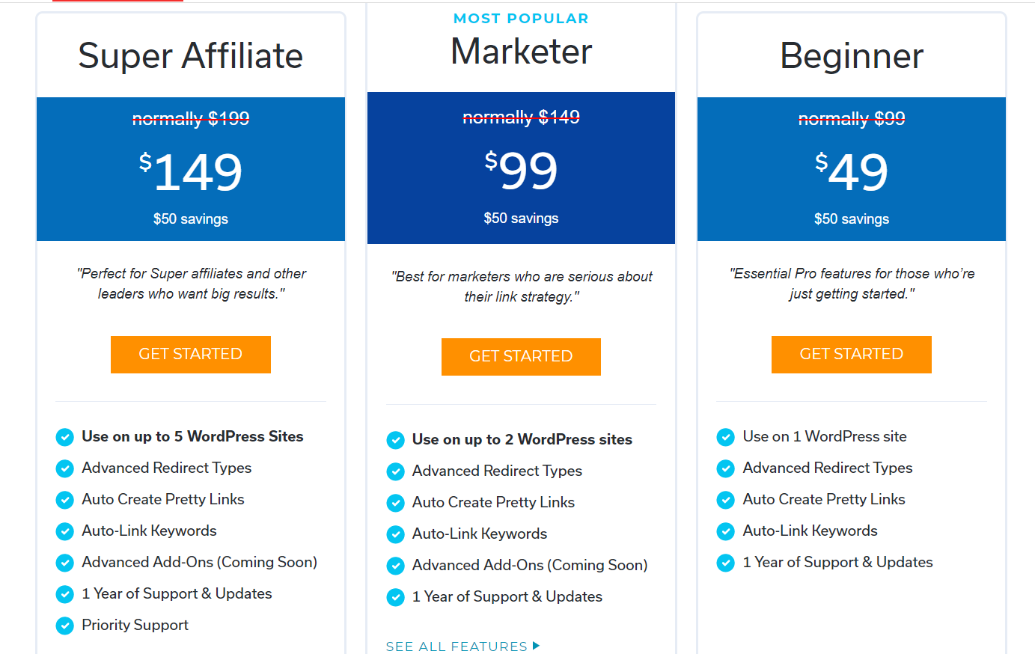Click checkmark beside 'Use on up to 2 WordPress sites'
The height and width of the screenshot is (654, 1035).
click(x=395, y=440)
